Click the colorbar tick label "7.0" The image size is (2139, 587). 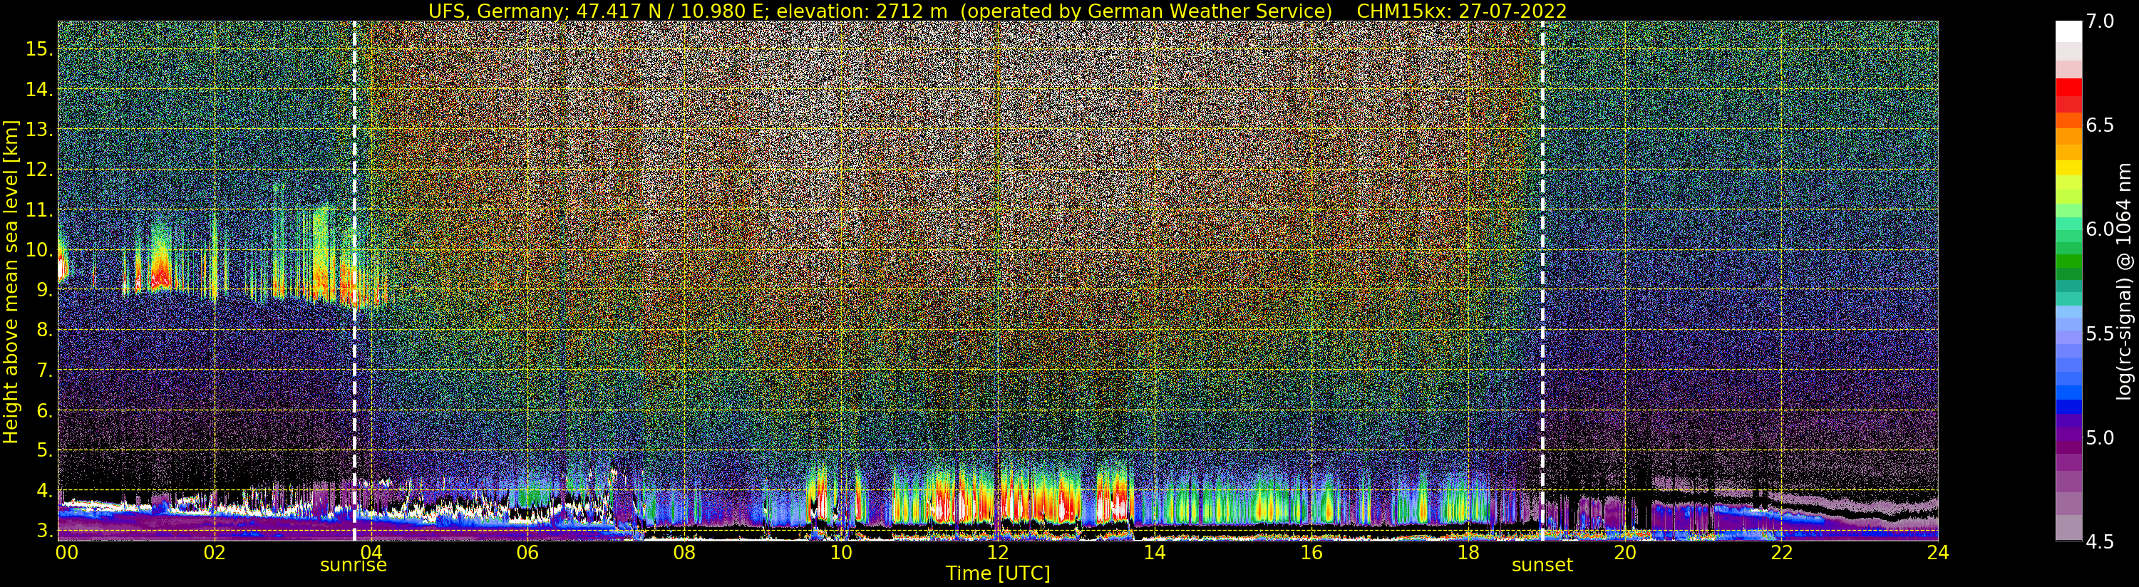[2100, 21]
